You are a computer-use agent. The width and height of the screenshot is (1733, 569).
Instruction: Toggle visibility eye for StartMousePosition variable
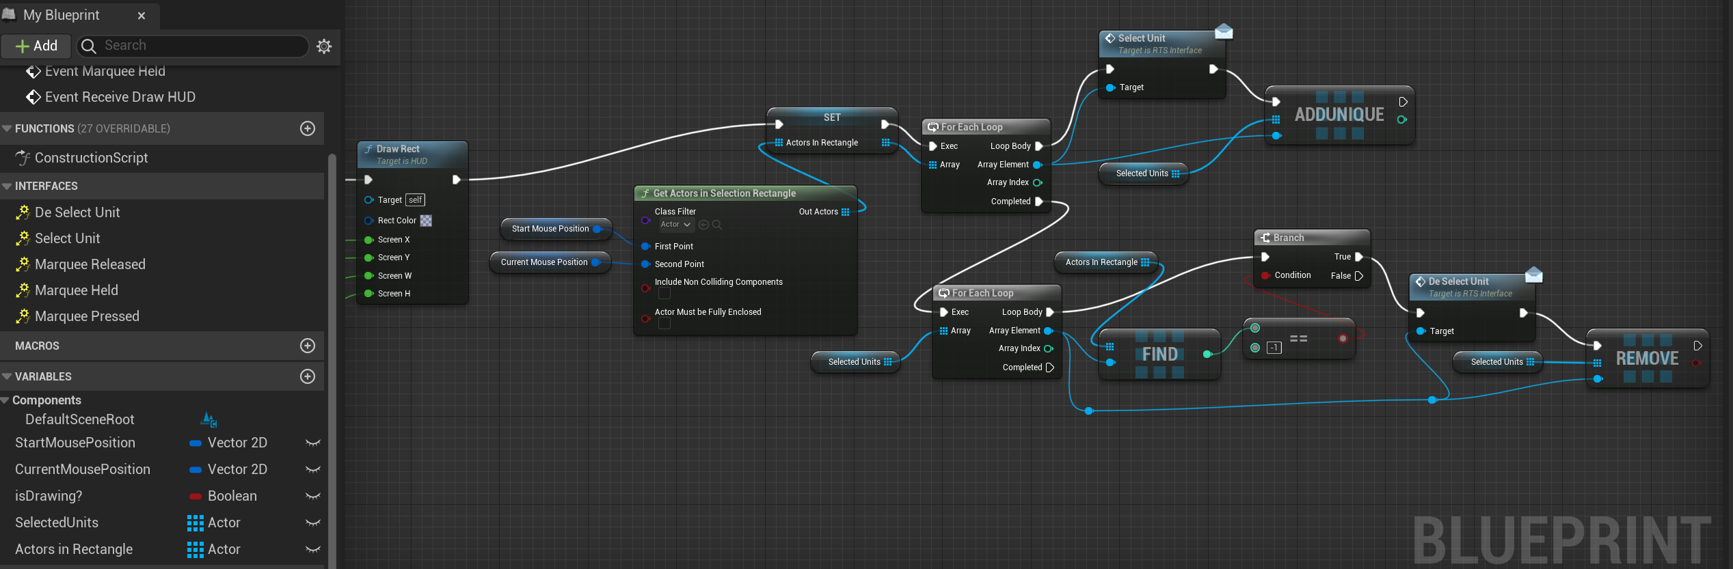313,443
